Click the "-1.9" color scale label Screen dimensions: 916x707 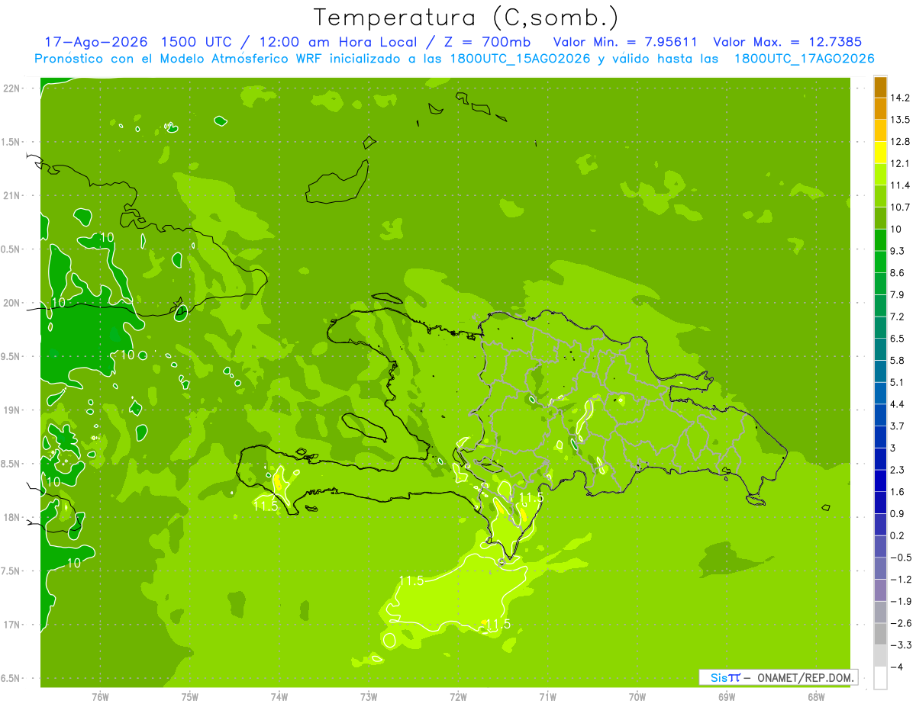(x=900, y=601)
